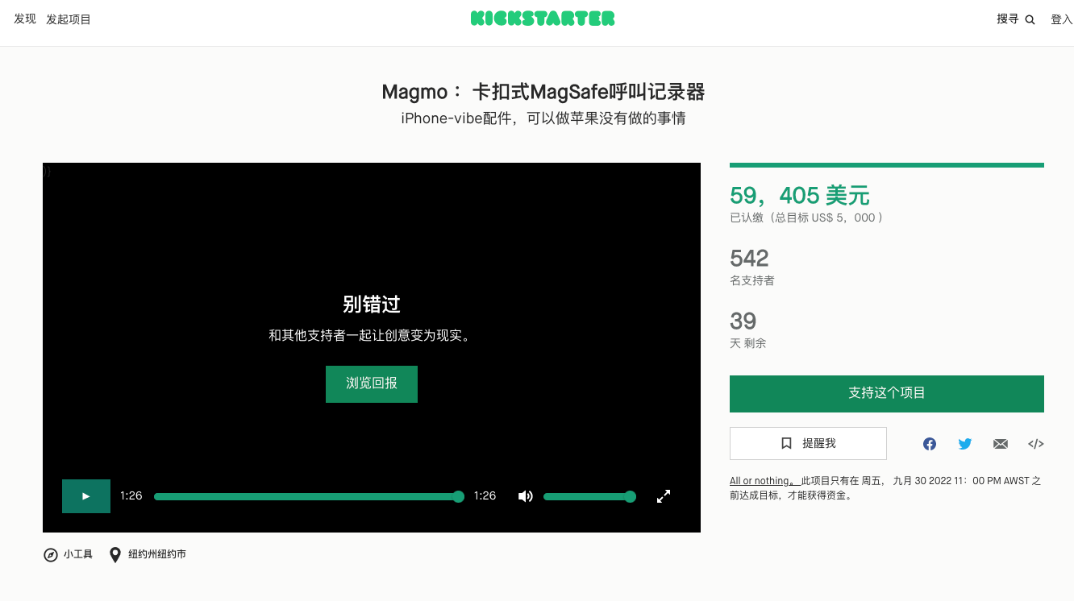Open the search with the magnifier icon
This screenshot has width=1074, height=601.
1030,18
